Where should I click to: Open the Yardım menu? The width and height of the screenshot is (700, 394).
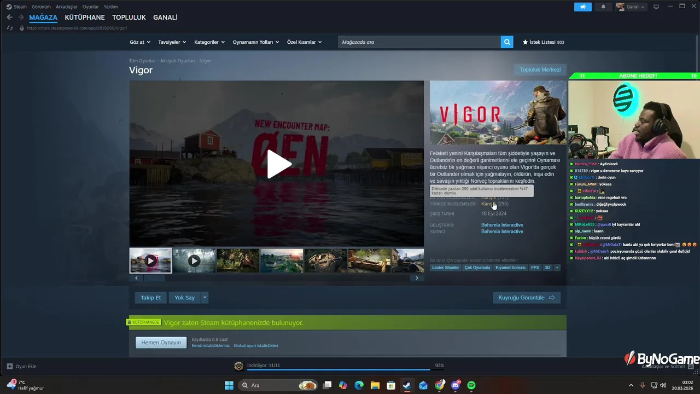click(x=110, y=7)
